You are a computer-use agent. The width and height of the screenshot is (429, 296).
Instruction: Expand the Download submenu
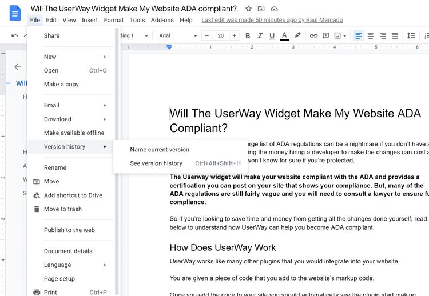(70, 119)
